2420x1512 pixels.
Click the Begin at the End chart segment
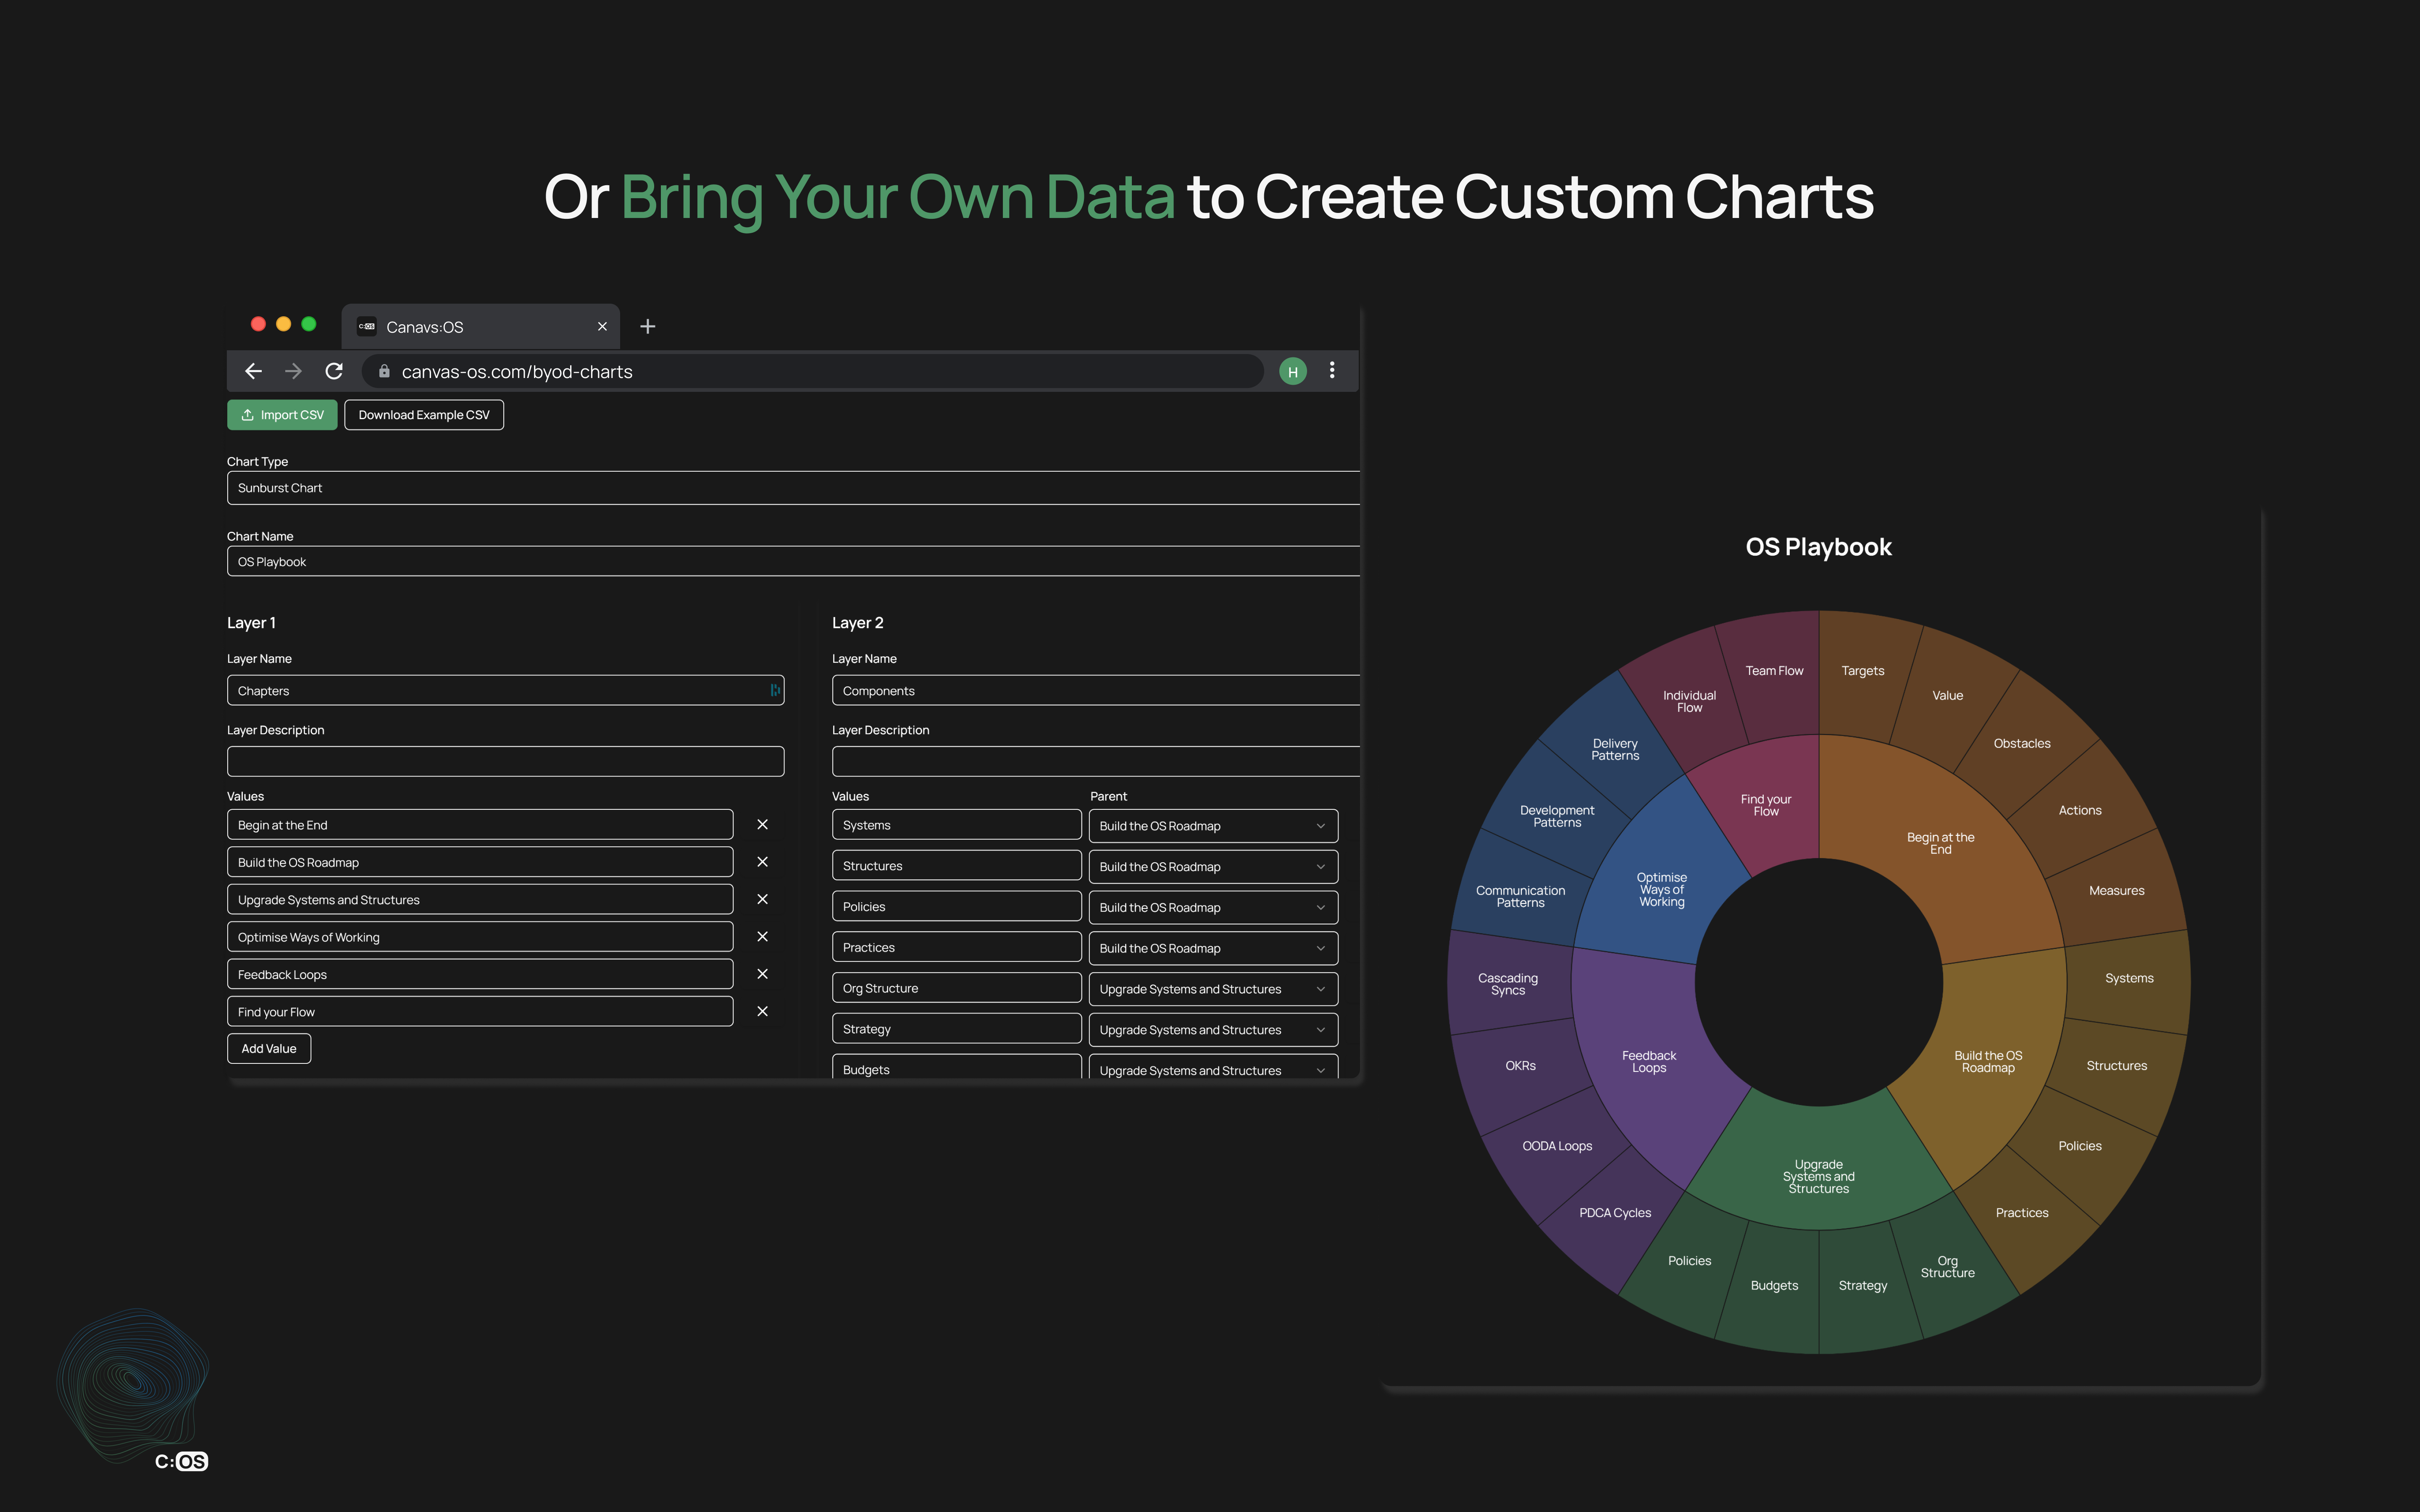click(x=1940, y=843)
